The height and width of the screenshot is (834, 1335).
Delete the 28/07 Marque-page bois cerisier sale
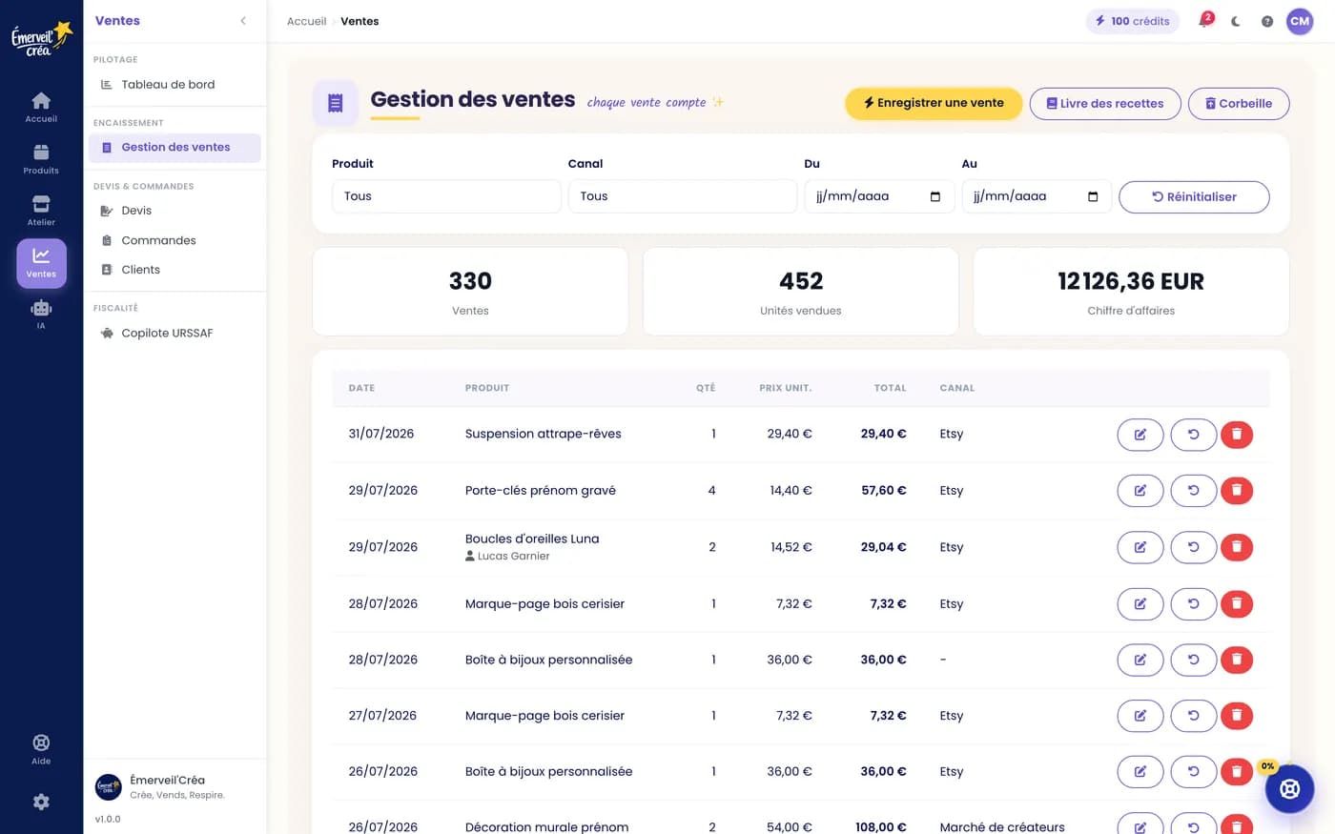tap(1237, 604)
